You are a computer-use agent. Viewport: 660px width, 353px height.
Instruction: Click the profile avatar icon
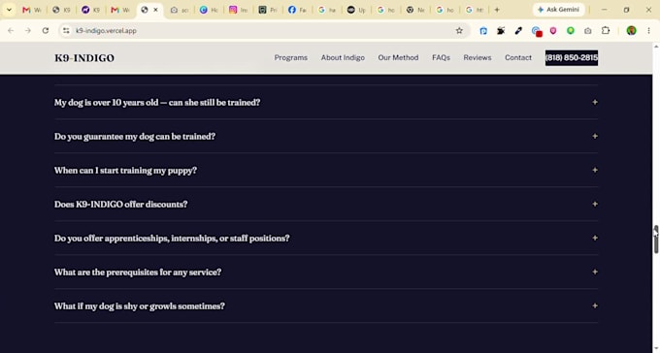tap(631, 31)
